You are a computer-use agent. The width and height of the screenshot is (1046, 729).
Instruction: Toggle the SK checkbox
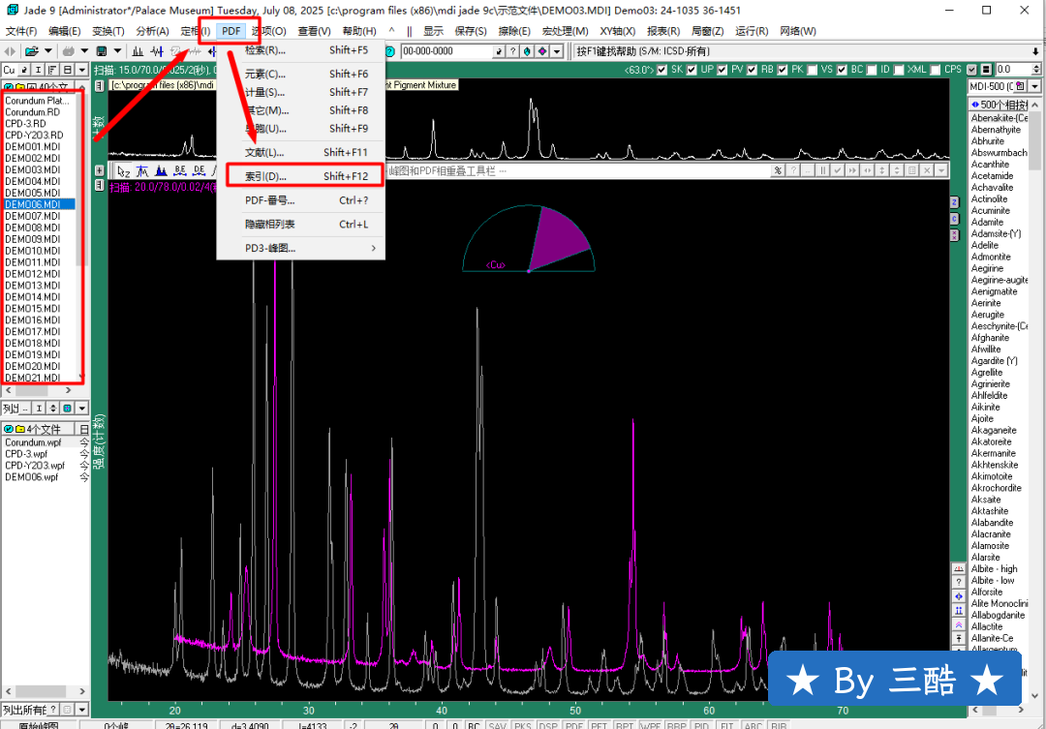tap(661, 70)
